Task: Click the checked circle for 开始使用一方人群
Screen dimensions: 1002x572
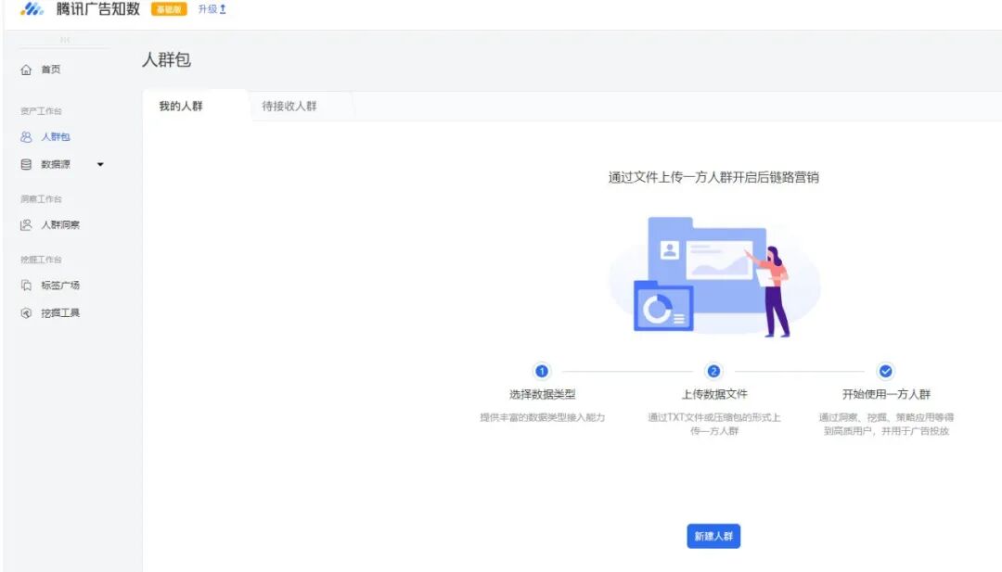Action: coord(885,371)
